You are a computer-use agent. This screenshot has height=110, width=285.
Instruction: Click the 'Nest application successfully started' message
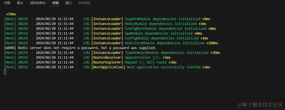tap(163, 67)
